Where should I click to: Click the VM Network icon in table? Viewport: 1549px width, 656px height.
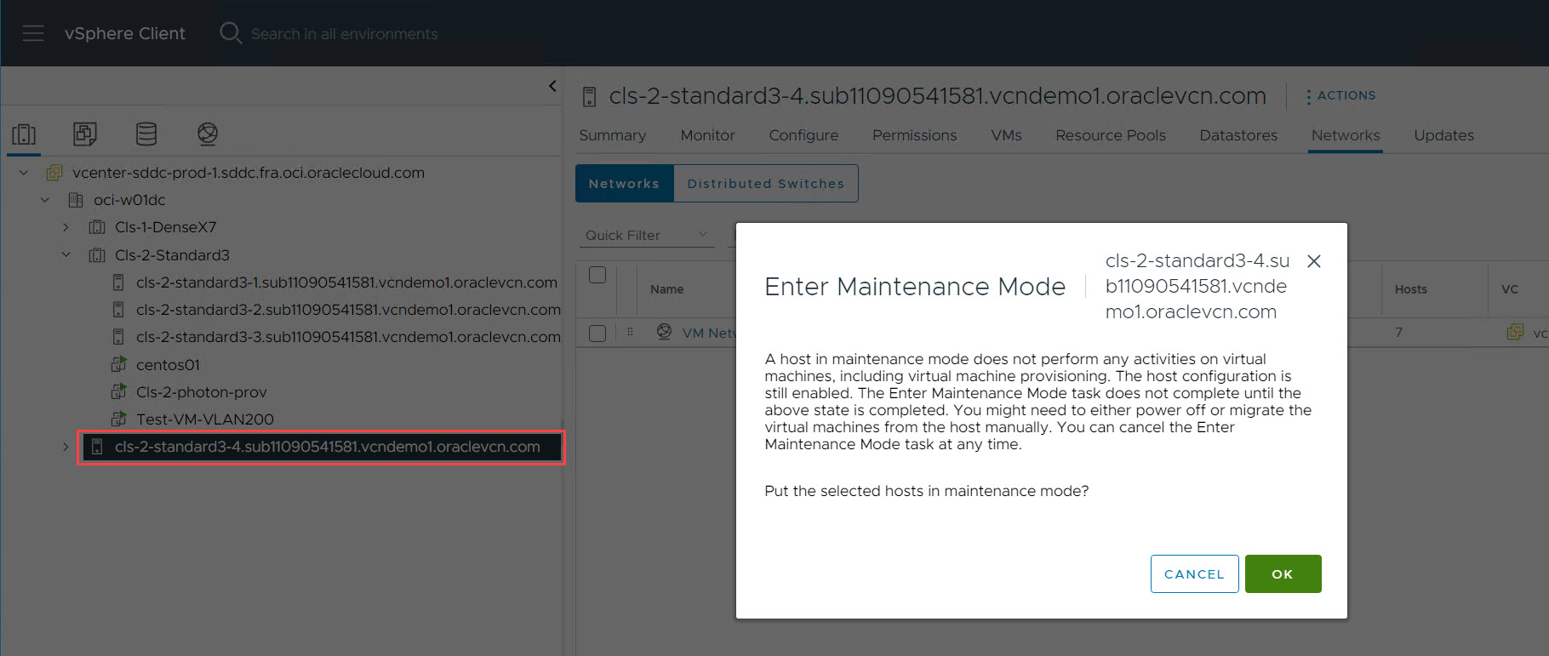[x=664, y=332]
